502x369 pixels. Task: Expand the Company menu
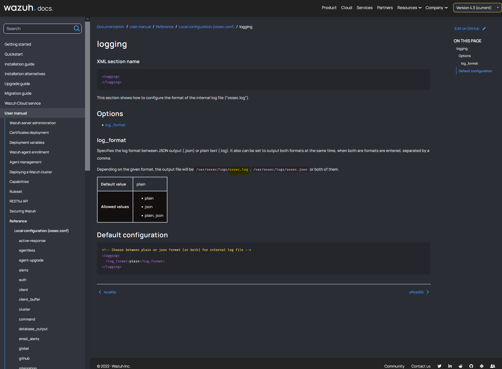click(436, 8)
